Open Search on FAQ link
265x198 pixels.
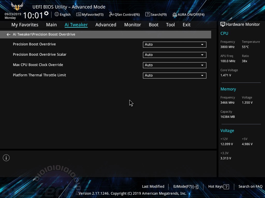(x=251, y=186)
